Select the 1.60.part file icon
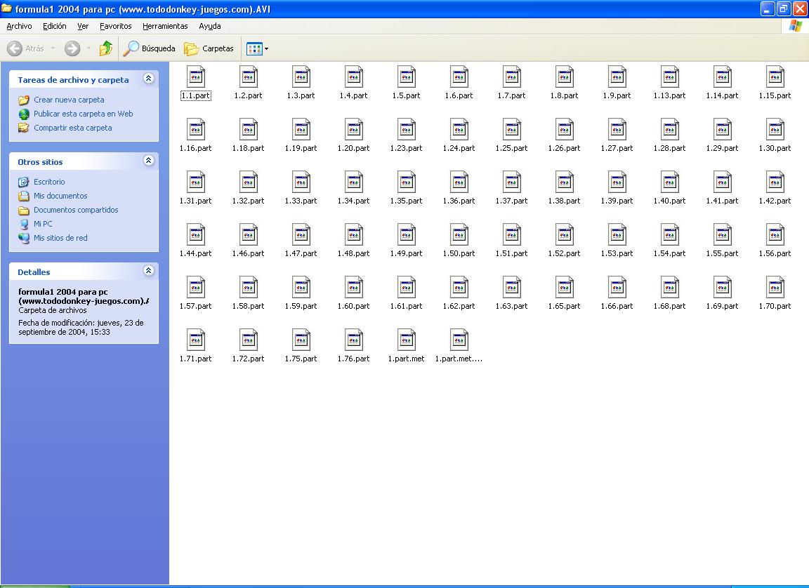The width and height of the screenshot is (809, 588). (x=354, y=288)
